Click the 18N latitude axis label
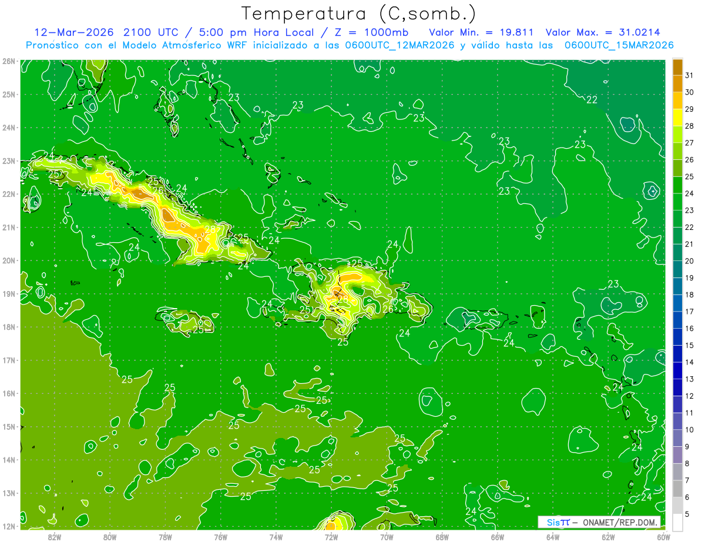The image size is (705, 545). coord(9,327)
